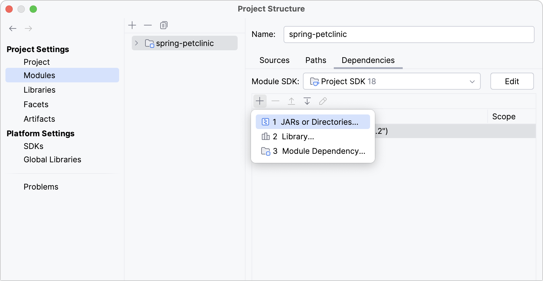Select Libraries in Project Settings
Screen dimensions: 543x281
39,90
